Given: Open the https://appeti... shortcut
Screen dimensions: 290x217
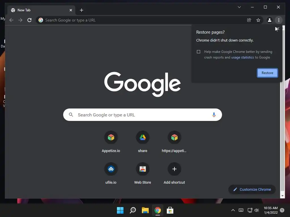Looking at the screenshot, I should point(174,142).
